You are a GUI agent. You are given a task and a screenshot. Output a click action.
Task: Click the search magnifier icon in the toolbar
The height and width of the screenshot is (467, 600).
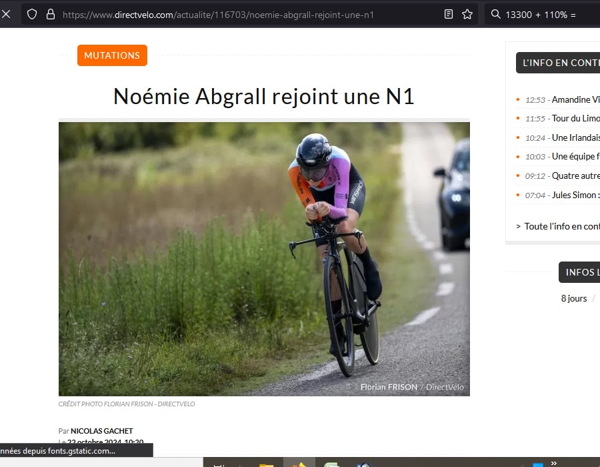point(495,13)
